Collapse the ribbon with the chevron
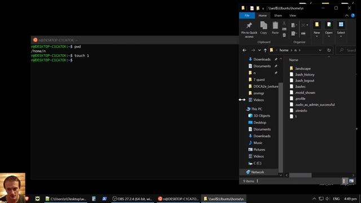361x203 pixels. (347, 15)
